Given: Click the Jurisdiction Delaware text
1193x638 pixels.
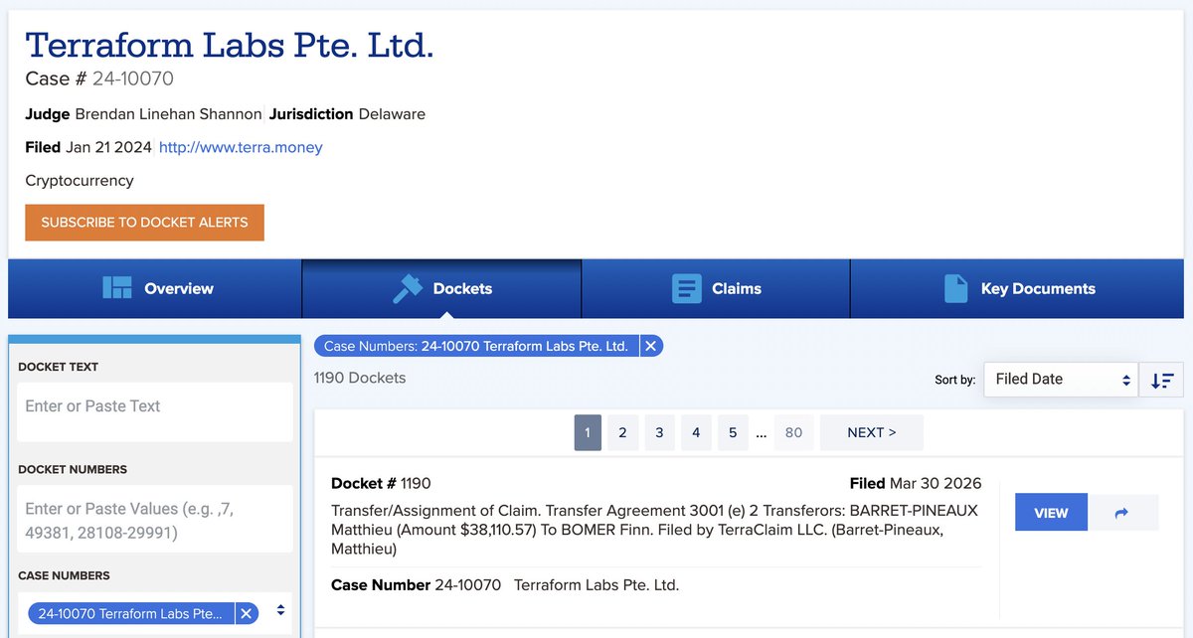Looking at the screenshot, I should [347, 114].
